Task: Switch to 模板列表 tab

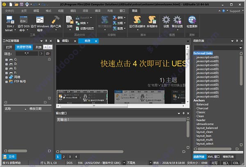Action: click(x=228, y=157)
